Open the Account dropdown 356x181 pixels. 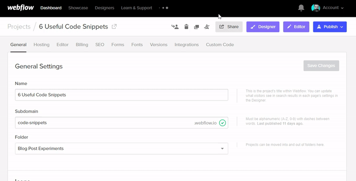pyautogui.click(x=333, y=8)
